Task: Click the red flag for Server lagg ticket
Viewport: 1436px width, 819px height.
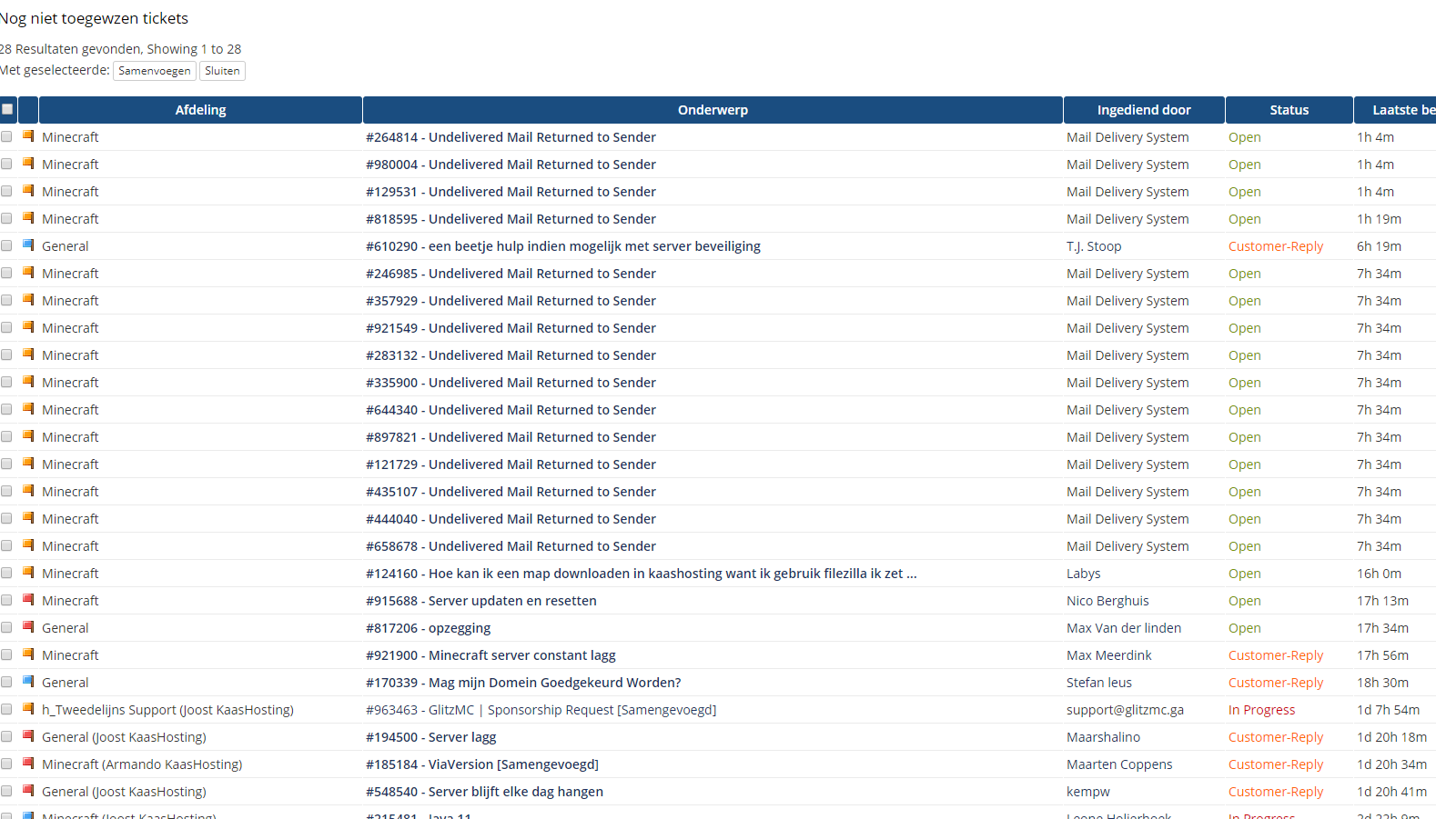Action: tap(28, 736)
